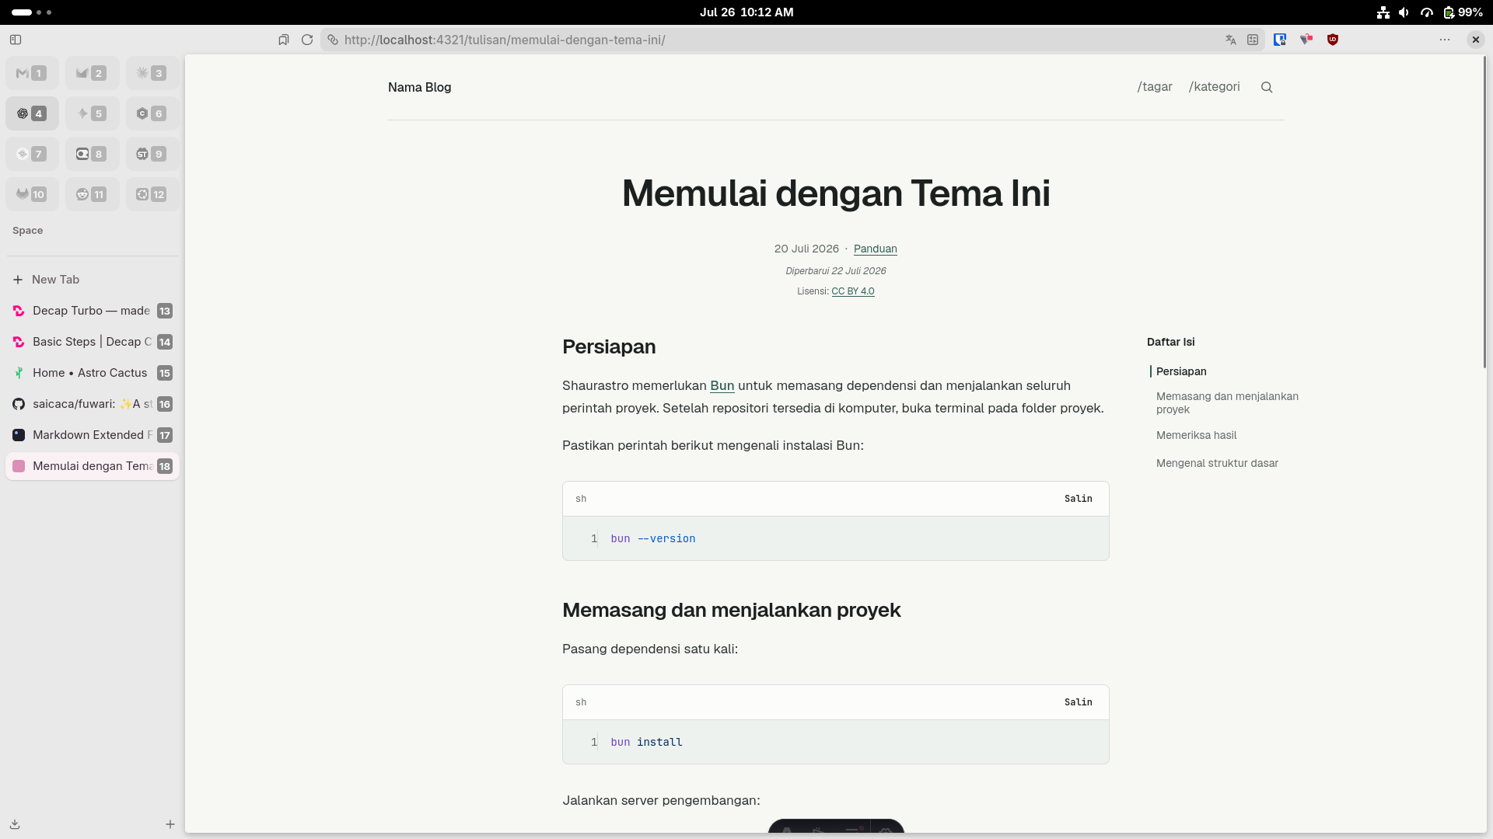Click the bookmark icon beside reload
The width and height of the screenshot is (1493, 839).
[284, 40]
